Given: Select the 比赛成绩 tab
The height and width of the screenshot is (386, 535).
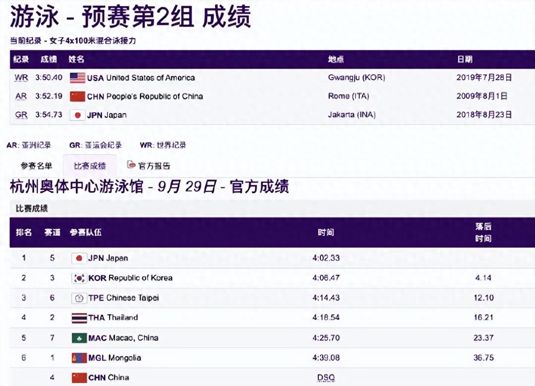Looking at the screenshot, I should [90, 166].
